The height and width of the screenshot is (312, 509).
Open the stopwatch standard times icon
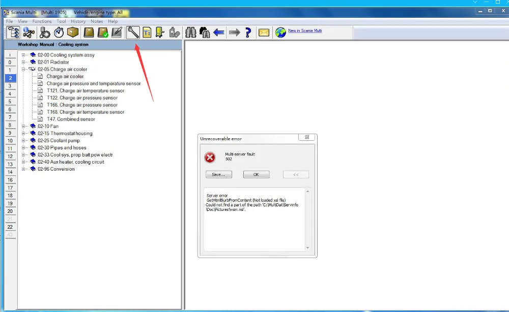pyautogui.click(x=59, y=33)
